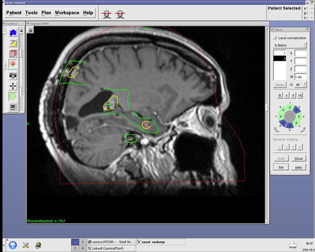
Task: Click the printer icon in system tray
Action: (292, 244)
